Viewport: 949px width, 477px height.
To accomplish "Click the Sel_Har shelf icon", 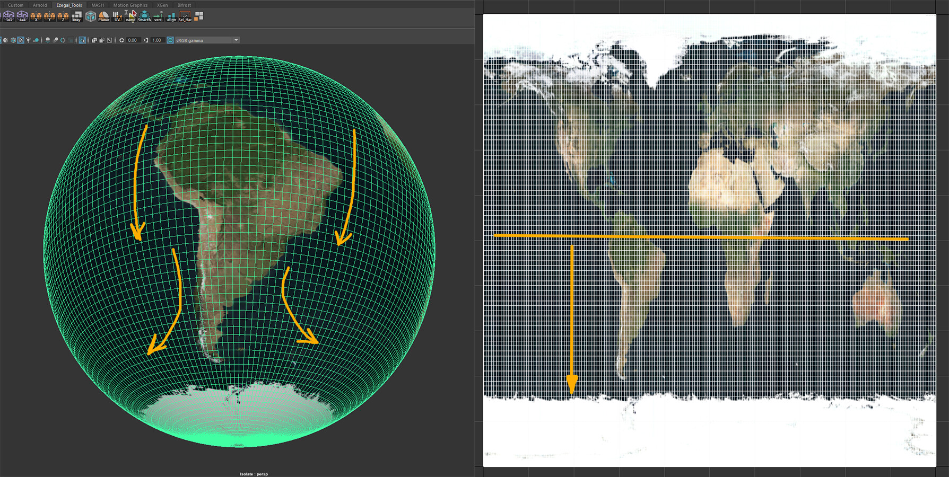I will (185, 18).
